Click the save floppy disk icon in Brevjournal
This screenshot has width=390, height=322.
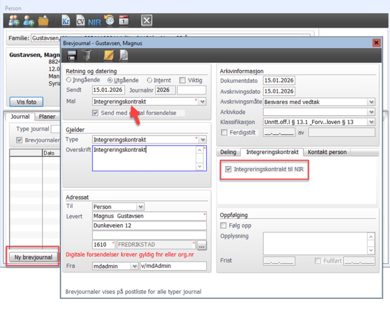point(72,55)
